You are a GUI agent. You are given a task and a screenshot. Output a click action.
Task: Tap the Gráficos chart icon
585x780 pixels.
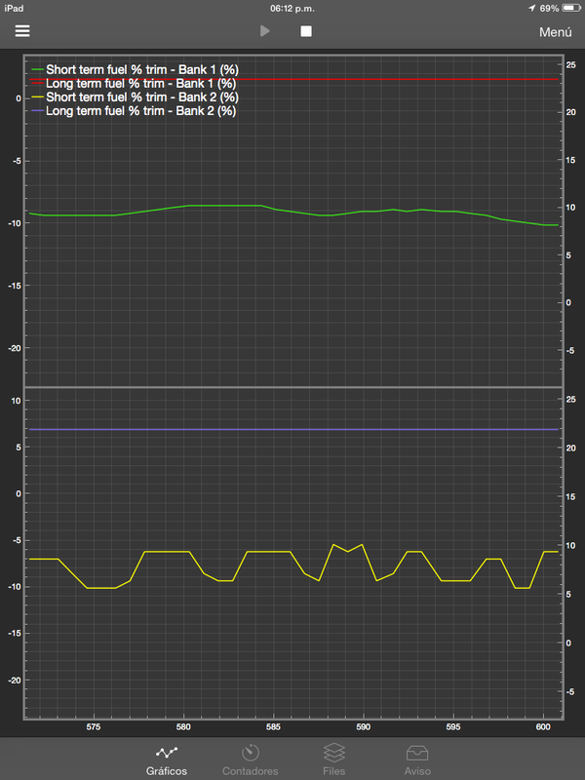(166, 751)
